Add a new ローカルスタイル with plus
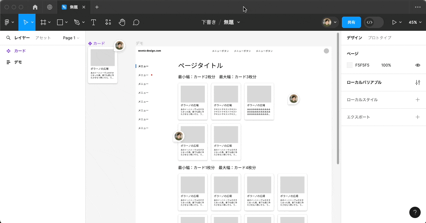Screen dimensions: 426x223 pyautogui.click(x=417, y=100)
